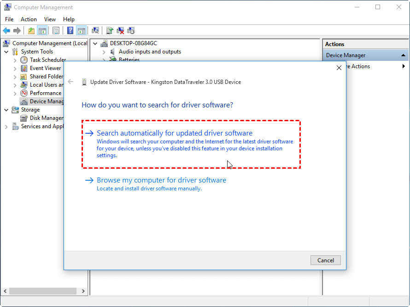Viewport: 410px width, 307px height.
Task: Click the device icon with down arrow
Action: [131, 30]
